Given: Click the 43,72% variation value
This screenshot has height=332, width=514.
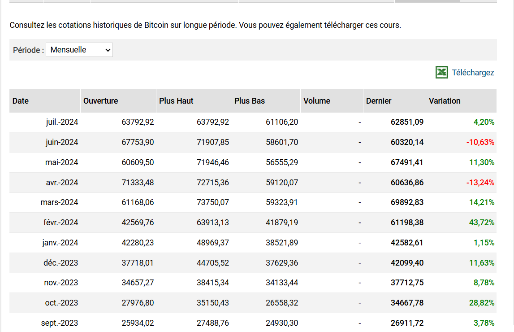Looking at the screenshot, I should click(x=482, y=223).
